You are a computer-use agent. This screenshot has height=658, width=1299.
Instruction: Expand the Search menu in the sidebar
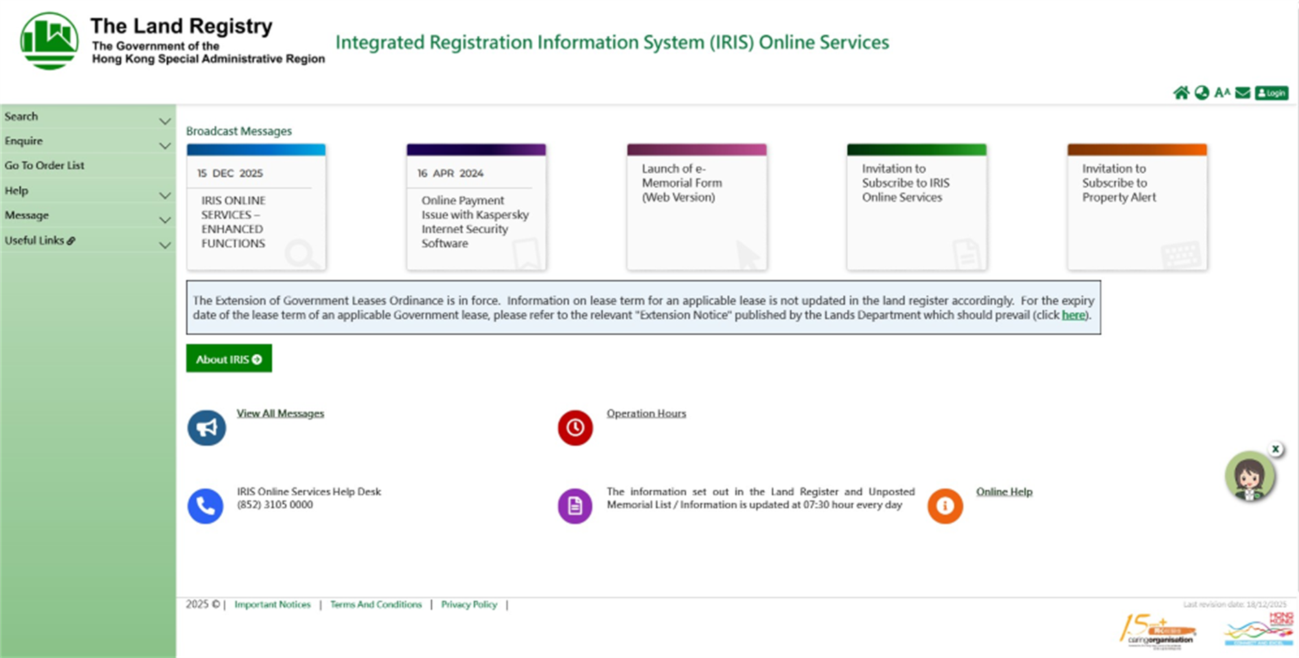(x=87, y=117)
